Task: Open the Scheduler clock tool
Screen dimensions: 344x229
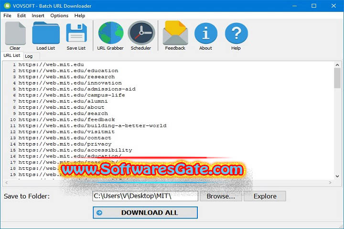Action: [x=141, y=33]
